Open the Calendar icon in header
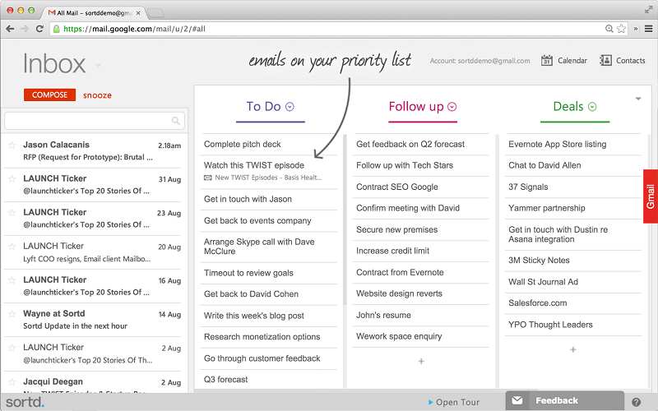 [546, 60]
